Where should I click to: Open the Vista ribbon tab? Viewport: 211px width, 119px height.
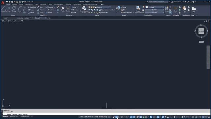coord(36,4)
